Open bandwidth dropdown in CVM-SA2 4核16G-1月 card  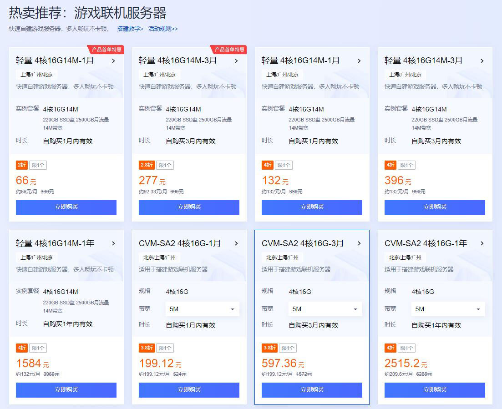pos(203,309)
